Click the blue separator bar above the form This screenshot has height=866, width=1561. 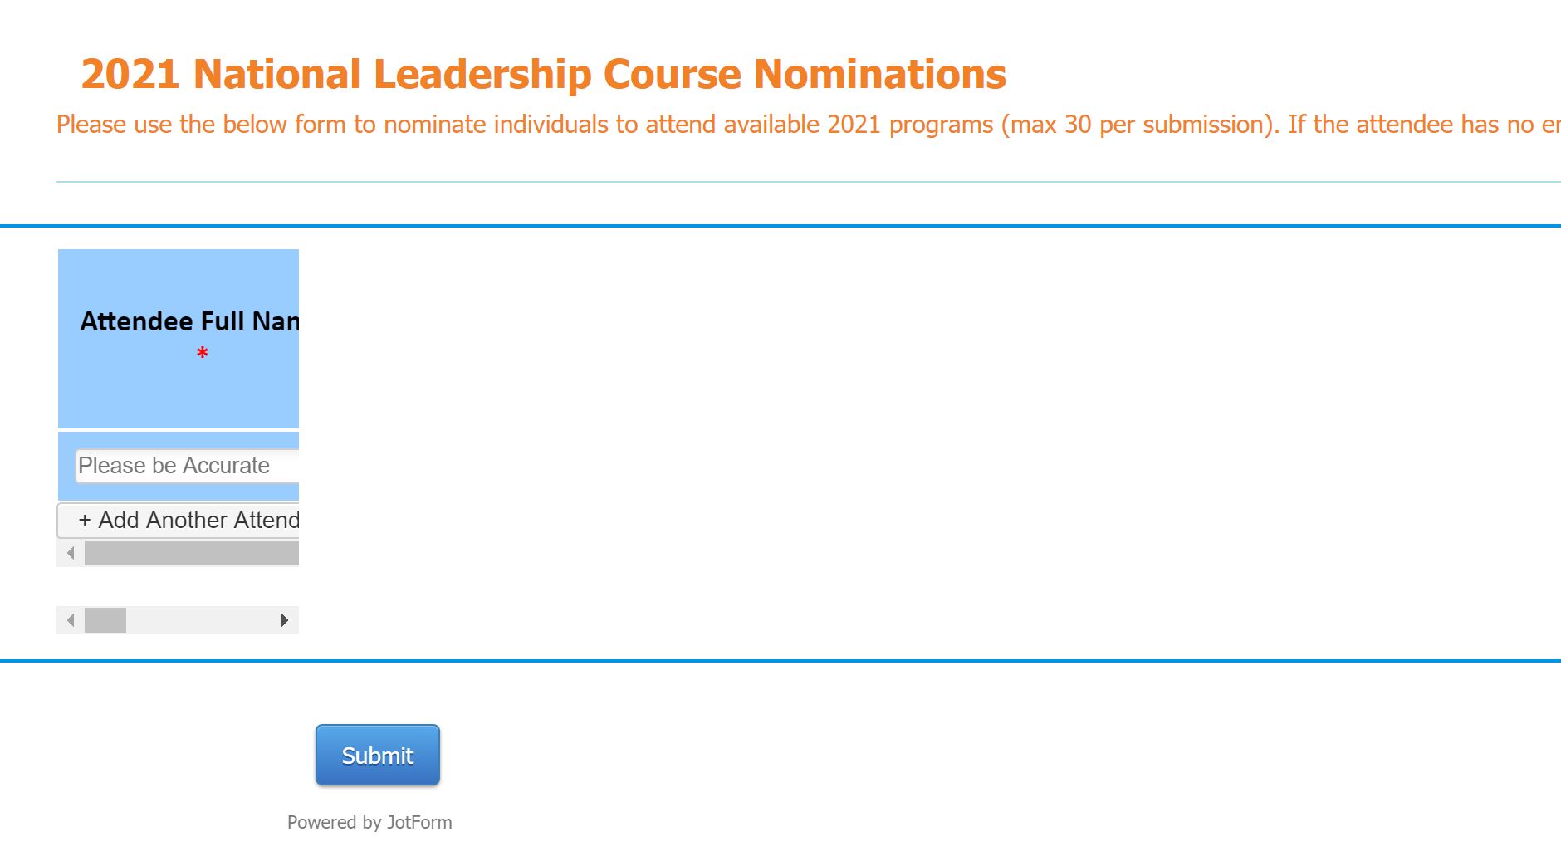(x=780, y=224)
